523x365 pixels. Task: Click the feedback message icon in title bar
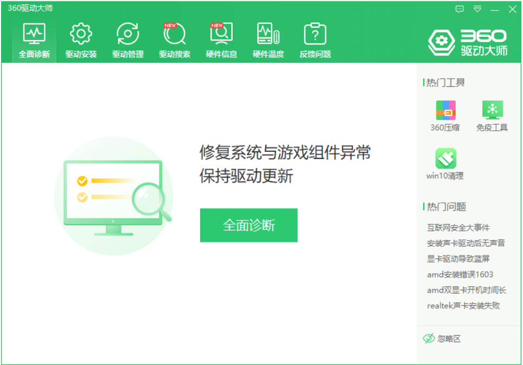click(x=460, y=9)
